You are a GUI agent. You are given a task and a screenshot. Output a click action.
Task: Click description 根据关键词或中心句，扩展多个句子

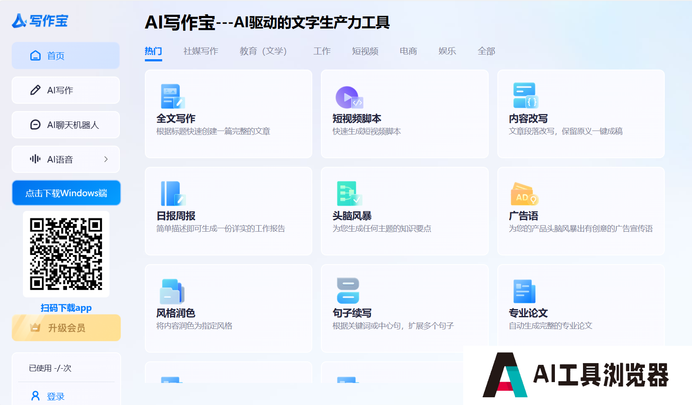click(393, 325)
